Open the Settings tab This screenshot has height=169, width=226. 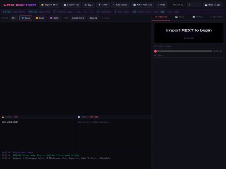(216, 17)
